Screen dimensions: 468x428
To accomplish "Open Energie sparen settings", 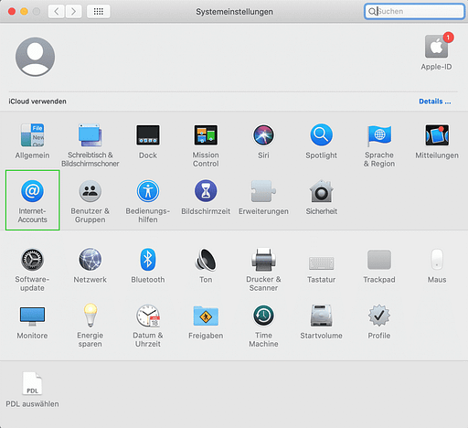I will click(90, 326).
